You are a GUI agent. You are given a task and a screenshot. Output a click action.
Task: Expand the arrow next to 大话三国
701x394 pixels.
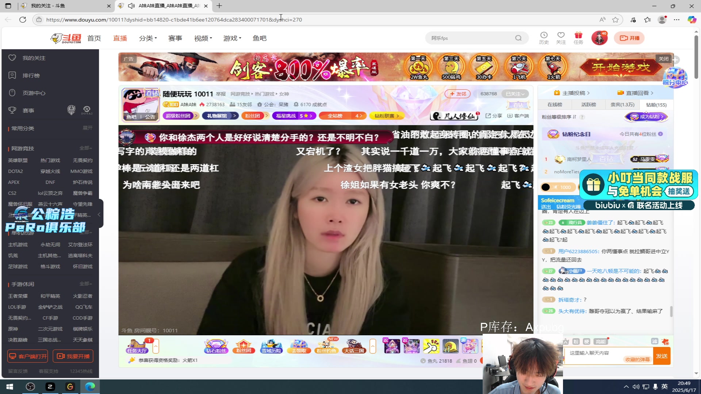[373, 346]
